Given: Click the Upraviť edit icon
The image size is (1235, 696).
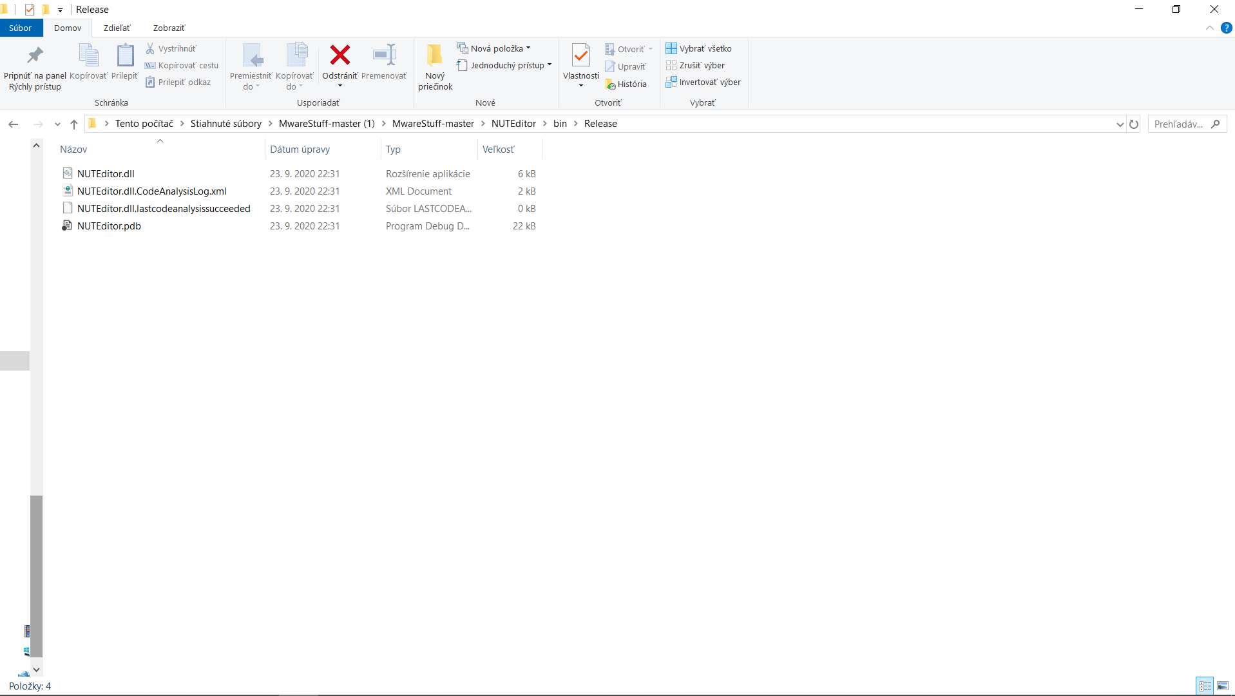Looking at the screenshot, I should (610, 66).
